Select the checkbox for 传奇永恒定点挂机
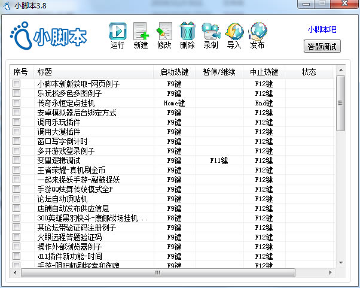Image resolution: width=360 pixels, height=288 pixels. [x=17, y=103]
